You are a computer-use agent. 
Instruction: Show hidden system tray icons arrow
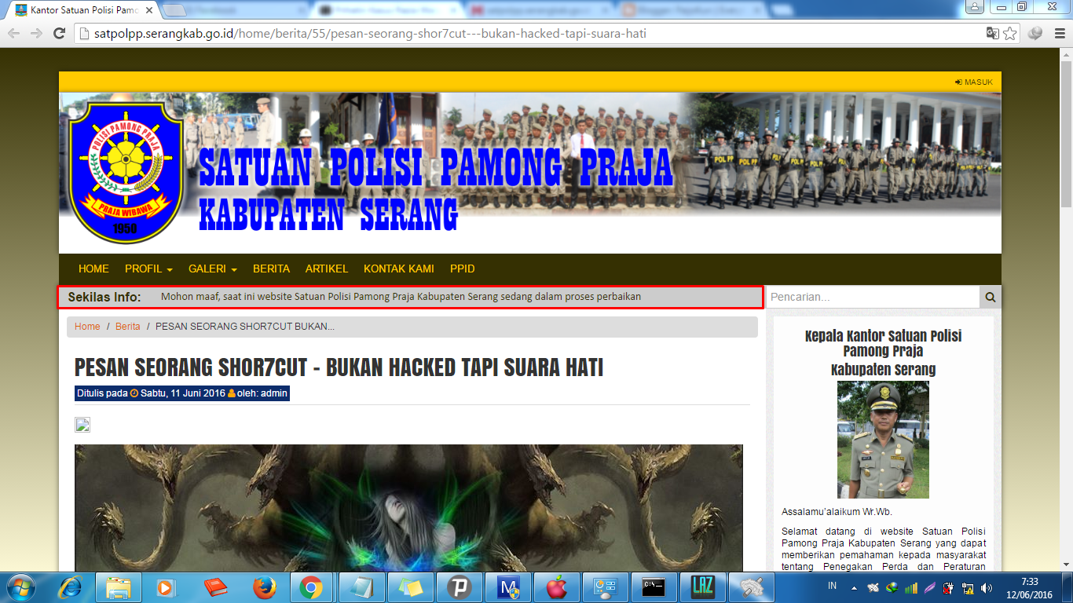click(x=854, y=588)
